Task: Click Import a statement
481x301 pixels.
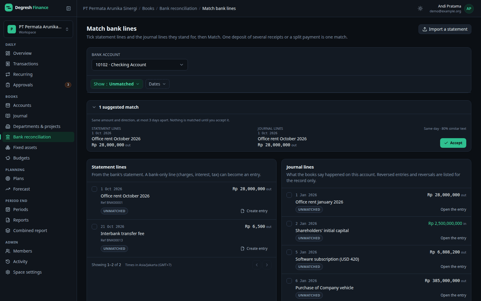Action: (445, 29)
